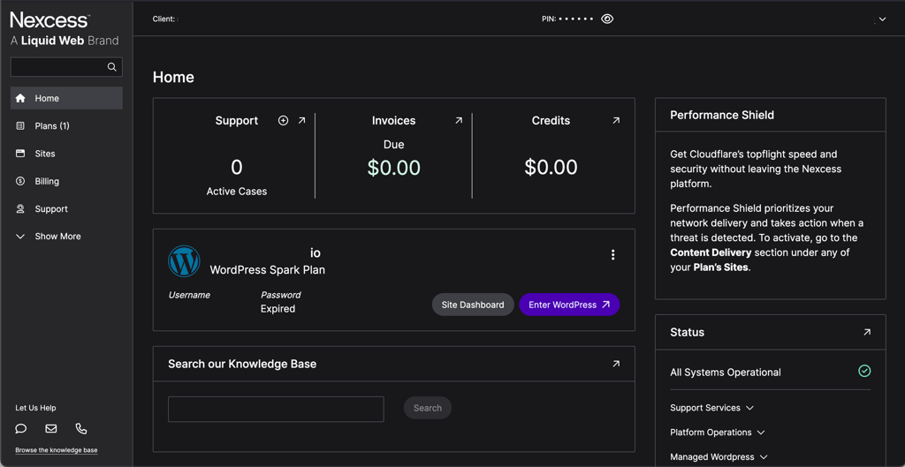Click the Nexcess logo
This screenshot has height=467, width=905.
[x=49, y=21]
